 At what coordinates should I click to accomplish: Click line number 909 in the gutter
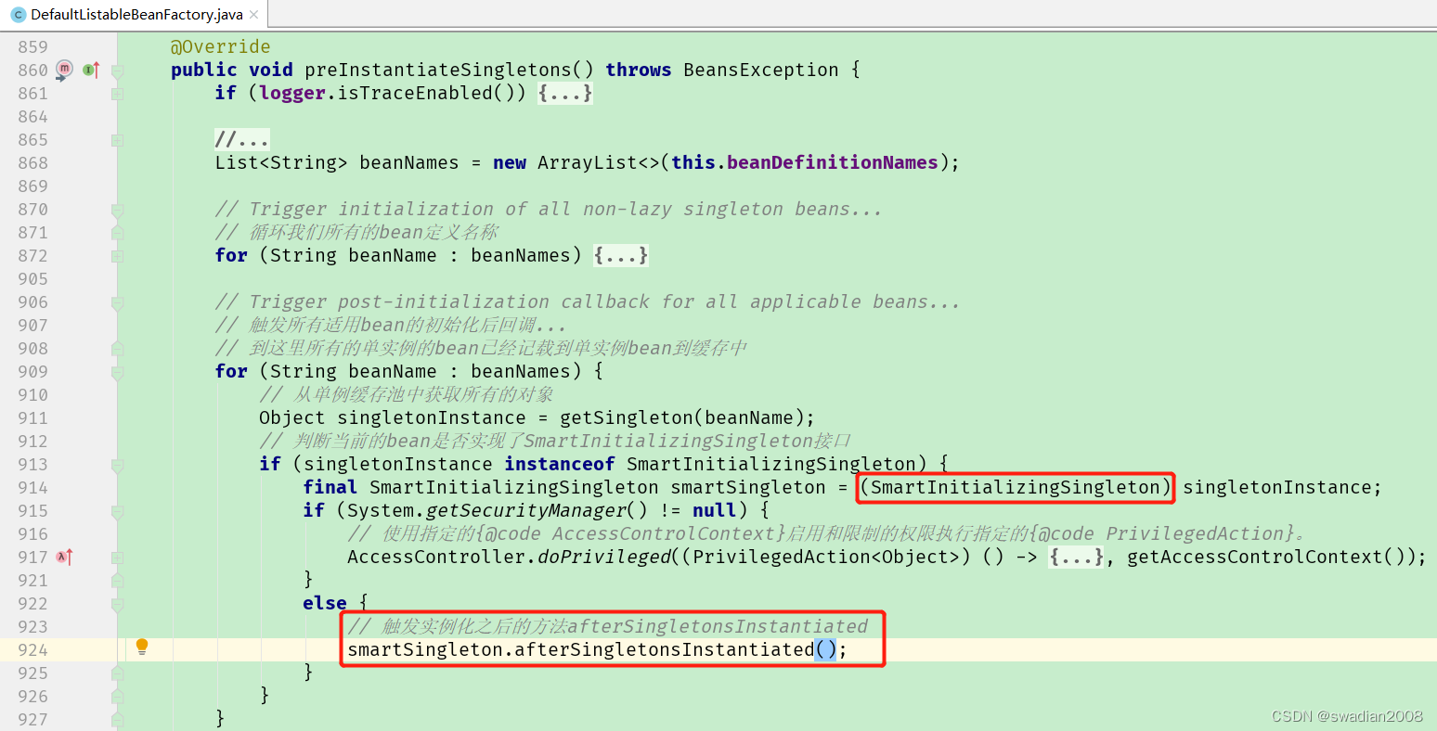[32, 371]
